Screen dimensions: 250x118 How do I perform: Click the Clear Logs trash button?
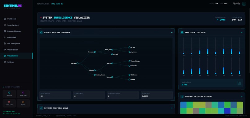(9, 103)
